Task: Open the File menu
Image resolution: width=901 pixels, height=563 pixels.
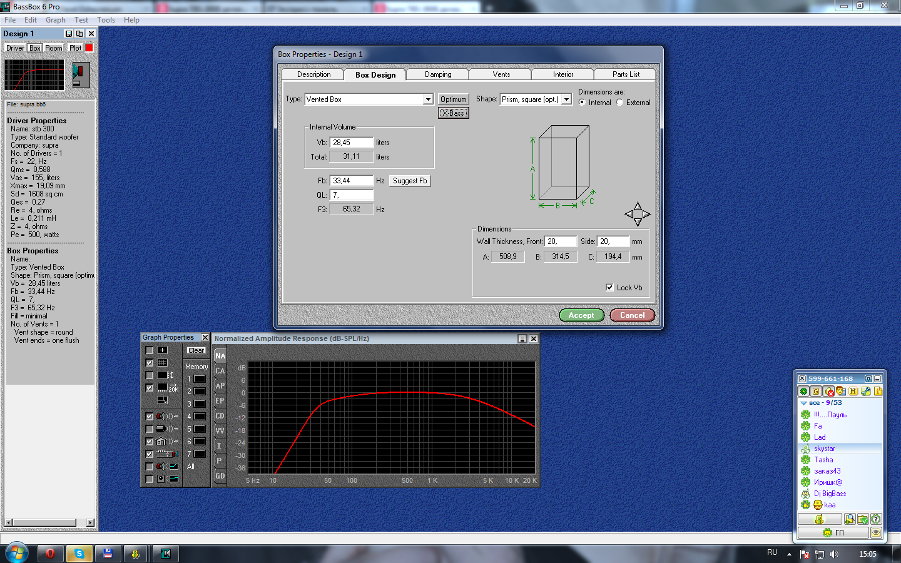Action: tap(10, 20)
